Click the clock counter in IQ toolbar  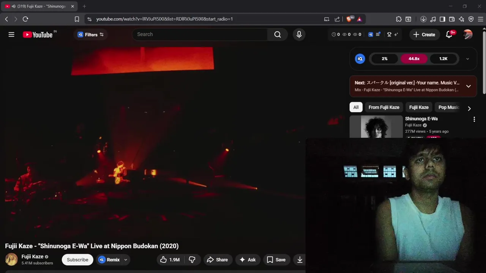336,35
